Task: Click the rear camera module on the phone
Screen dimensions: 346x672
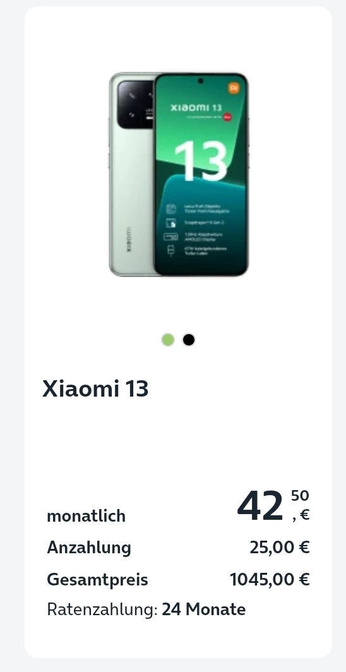Action: coord(135,105)
